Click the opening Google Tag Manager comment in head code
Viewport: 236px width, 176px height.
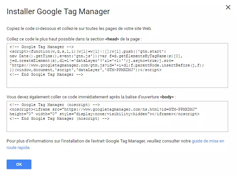pos(42,47)
